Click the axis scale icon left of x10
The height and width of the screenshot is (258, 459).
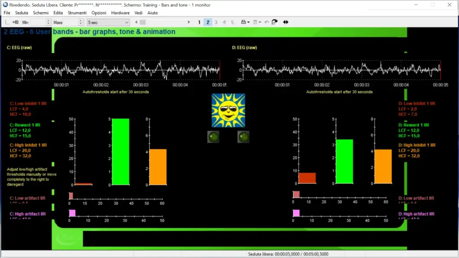pos(7,22)
